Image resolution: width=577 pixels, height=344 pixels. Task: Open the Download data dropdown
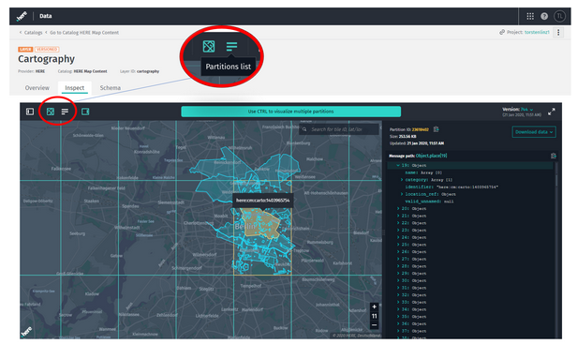pyautogui.click(x=534, y=132)
